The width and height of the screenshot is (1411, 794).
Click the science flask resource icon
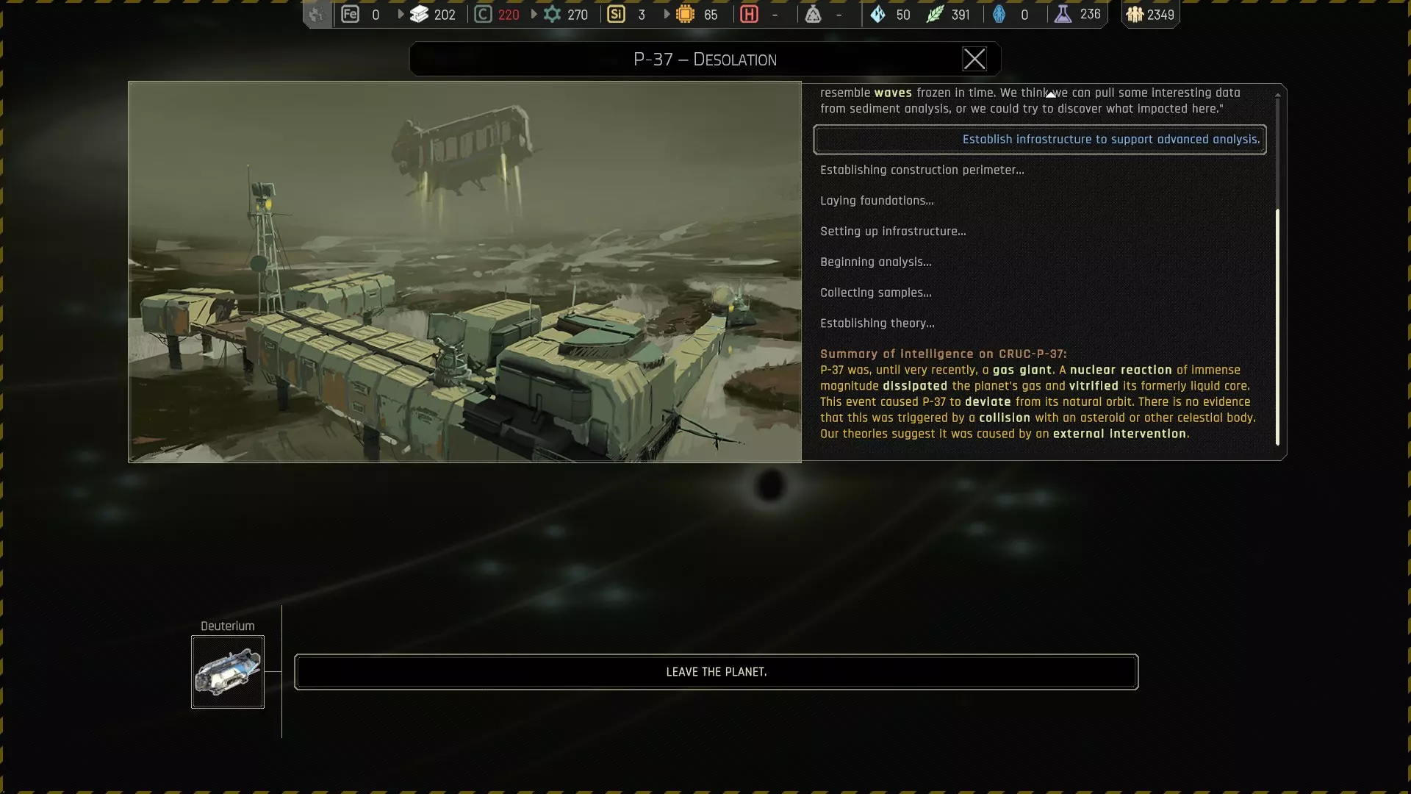pos(1063,14)
